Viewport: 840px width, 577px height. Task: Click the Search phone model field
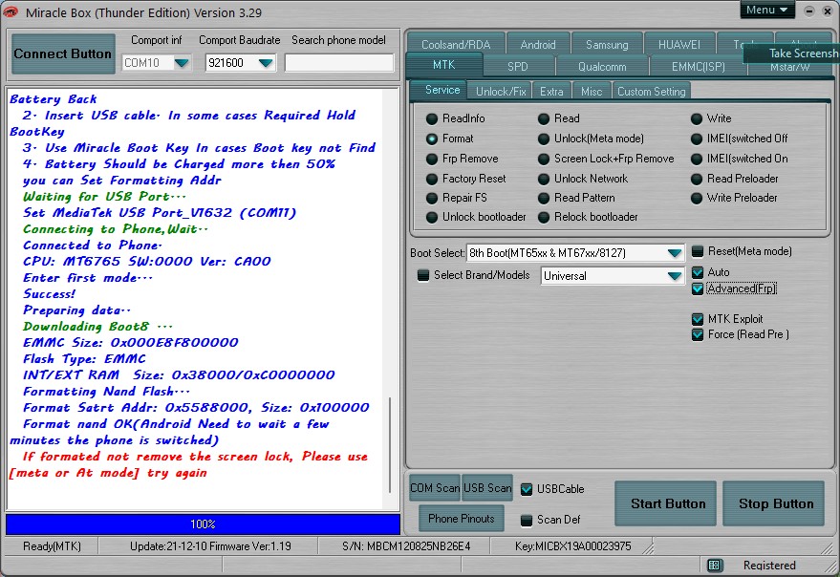(x=339, y=63)
